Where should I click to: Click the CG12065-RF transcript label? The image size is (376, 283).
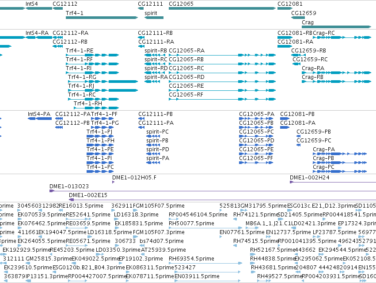(x=186, y=95)
